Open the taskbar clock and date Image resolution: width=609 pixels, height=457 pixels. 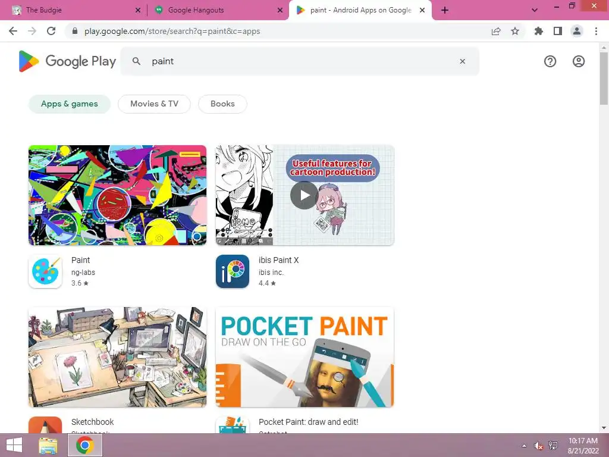[583, 446]
